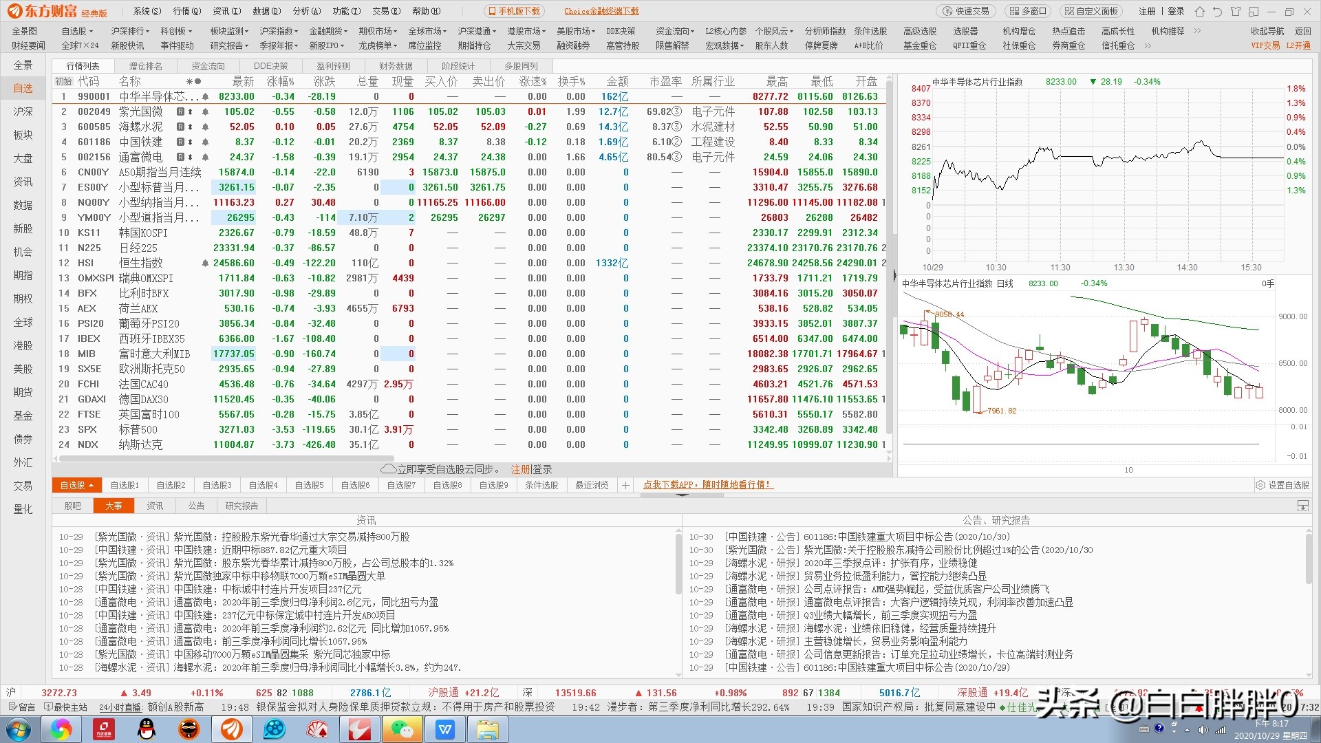1321x743 pixels.
Task: Click 快速交易 button
Action: [x=967, y=11]
